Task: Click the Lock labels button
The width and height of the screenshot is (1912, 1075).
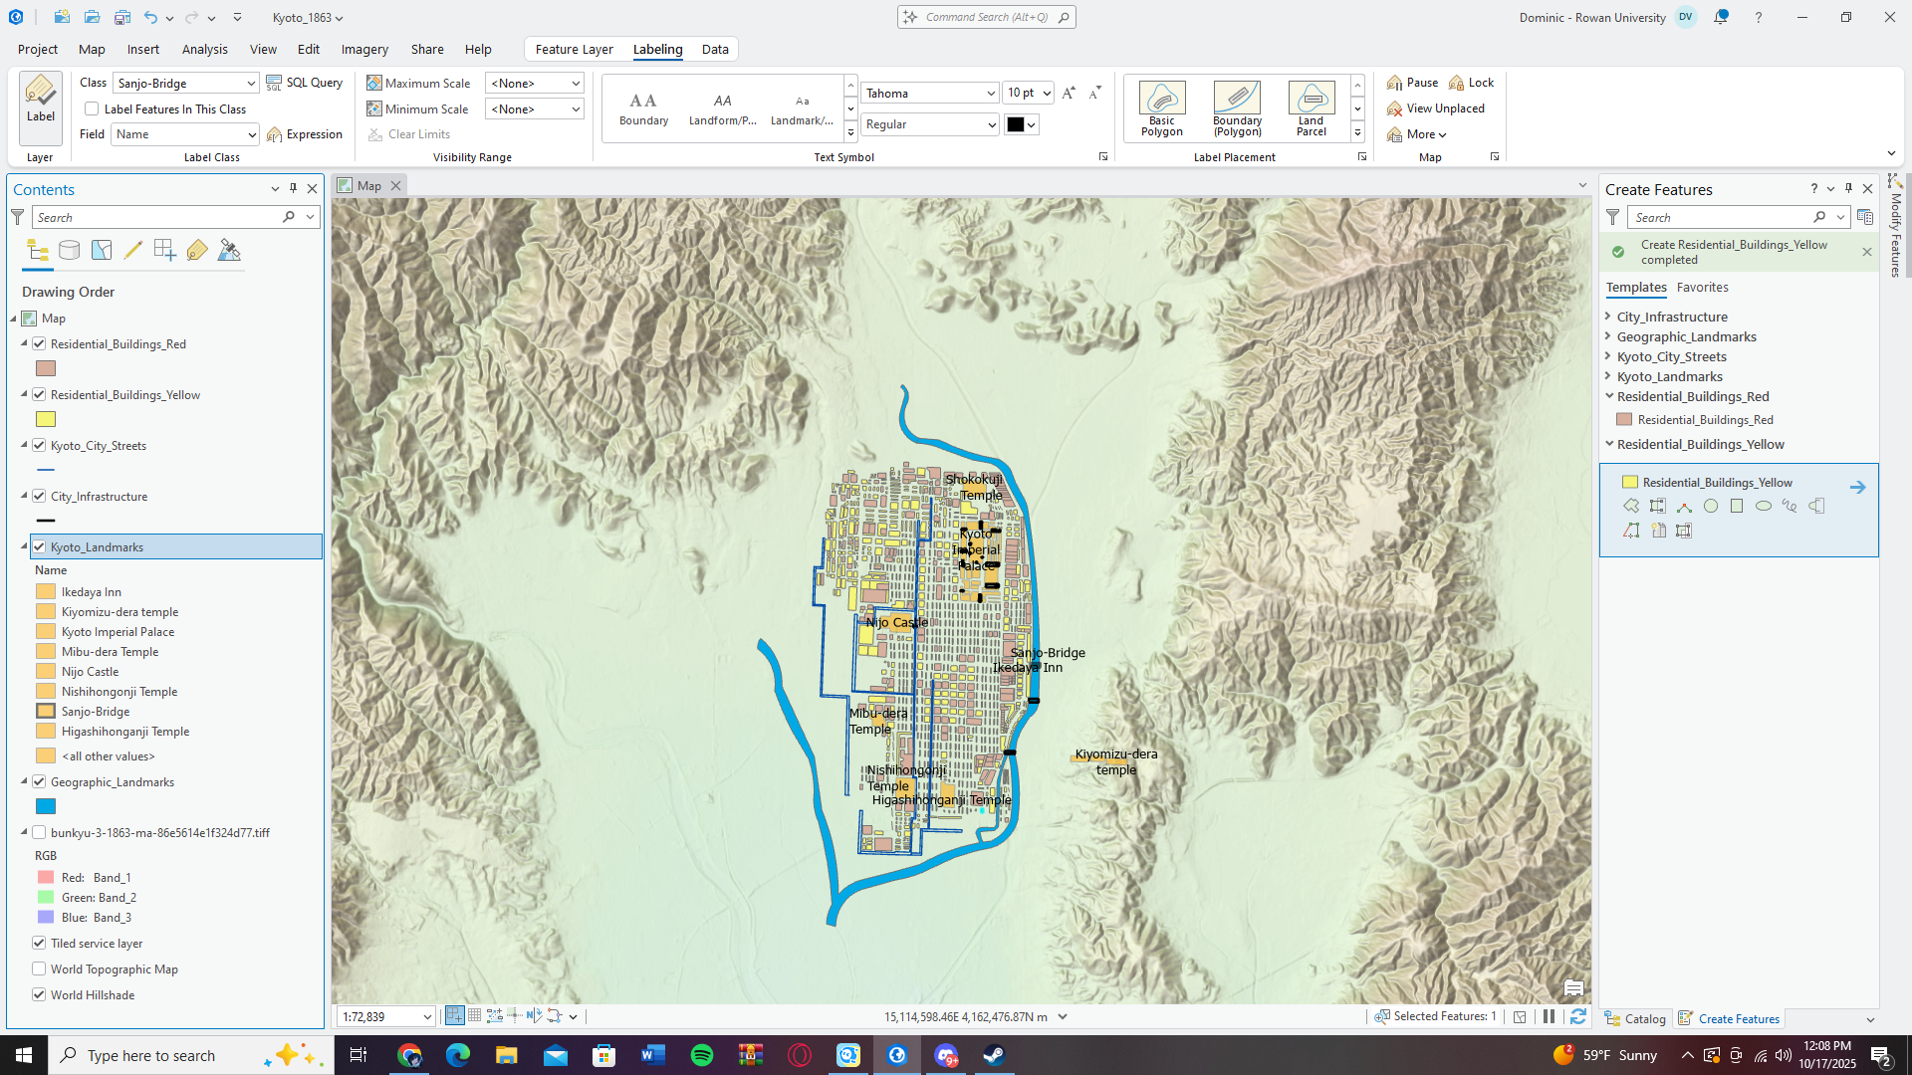Action: coord(1472,83)
